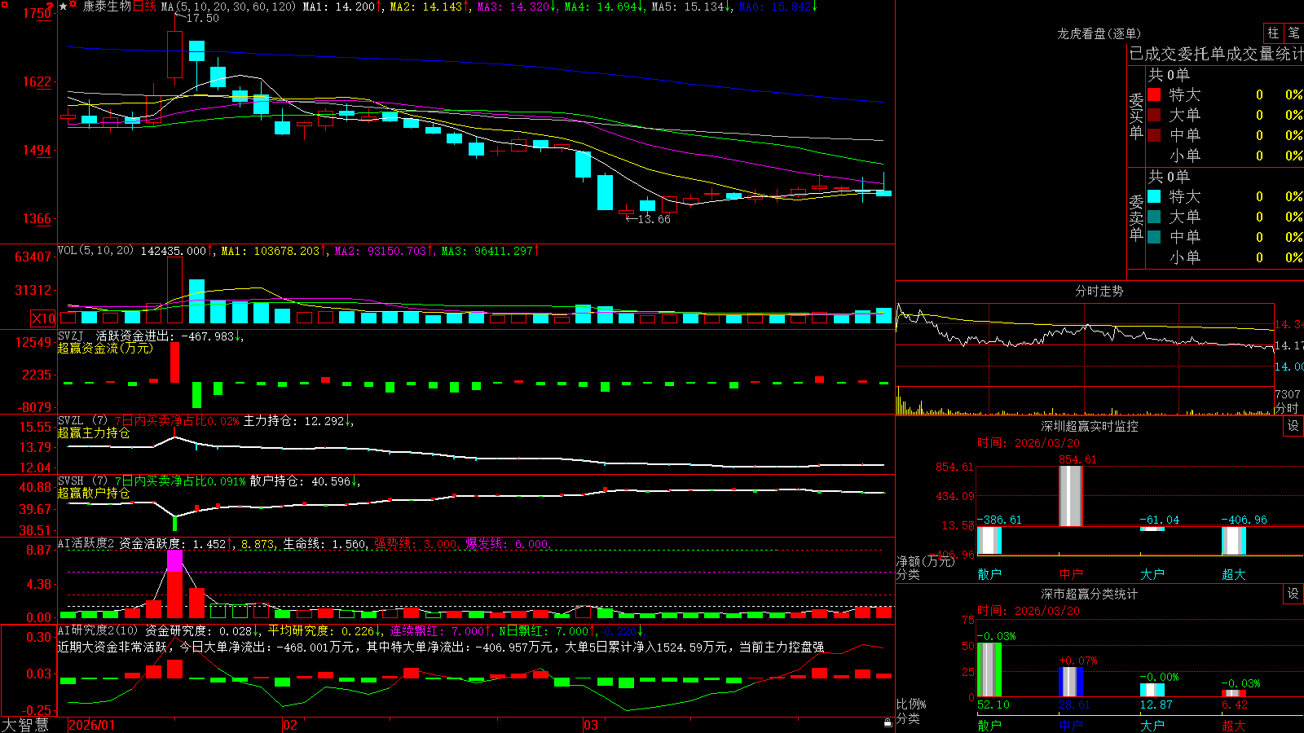Click the teal 中单 swatch under 委卖单
The width and height of the screenshot is (1304, 733).
click(1154, 237)
